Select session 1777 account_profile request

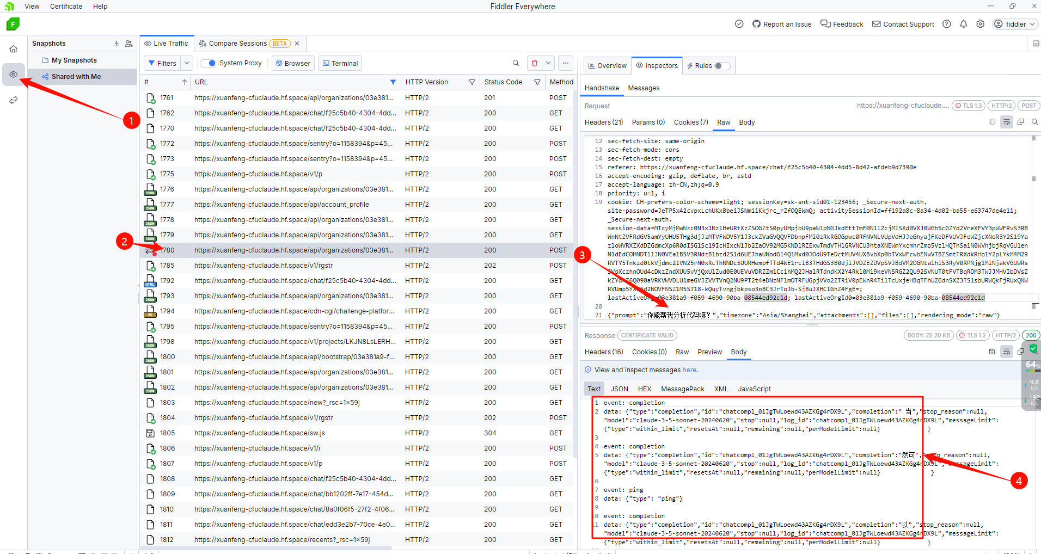tap(357, 205)
